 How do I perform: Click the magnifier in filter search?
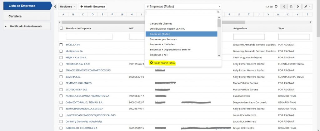(x=218, y=12)
